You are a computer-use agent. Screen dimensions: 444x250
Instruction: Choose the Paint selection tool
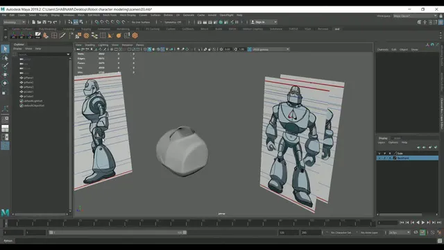[5, 66]
